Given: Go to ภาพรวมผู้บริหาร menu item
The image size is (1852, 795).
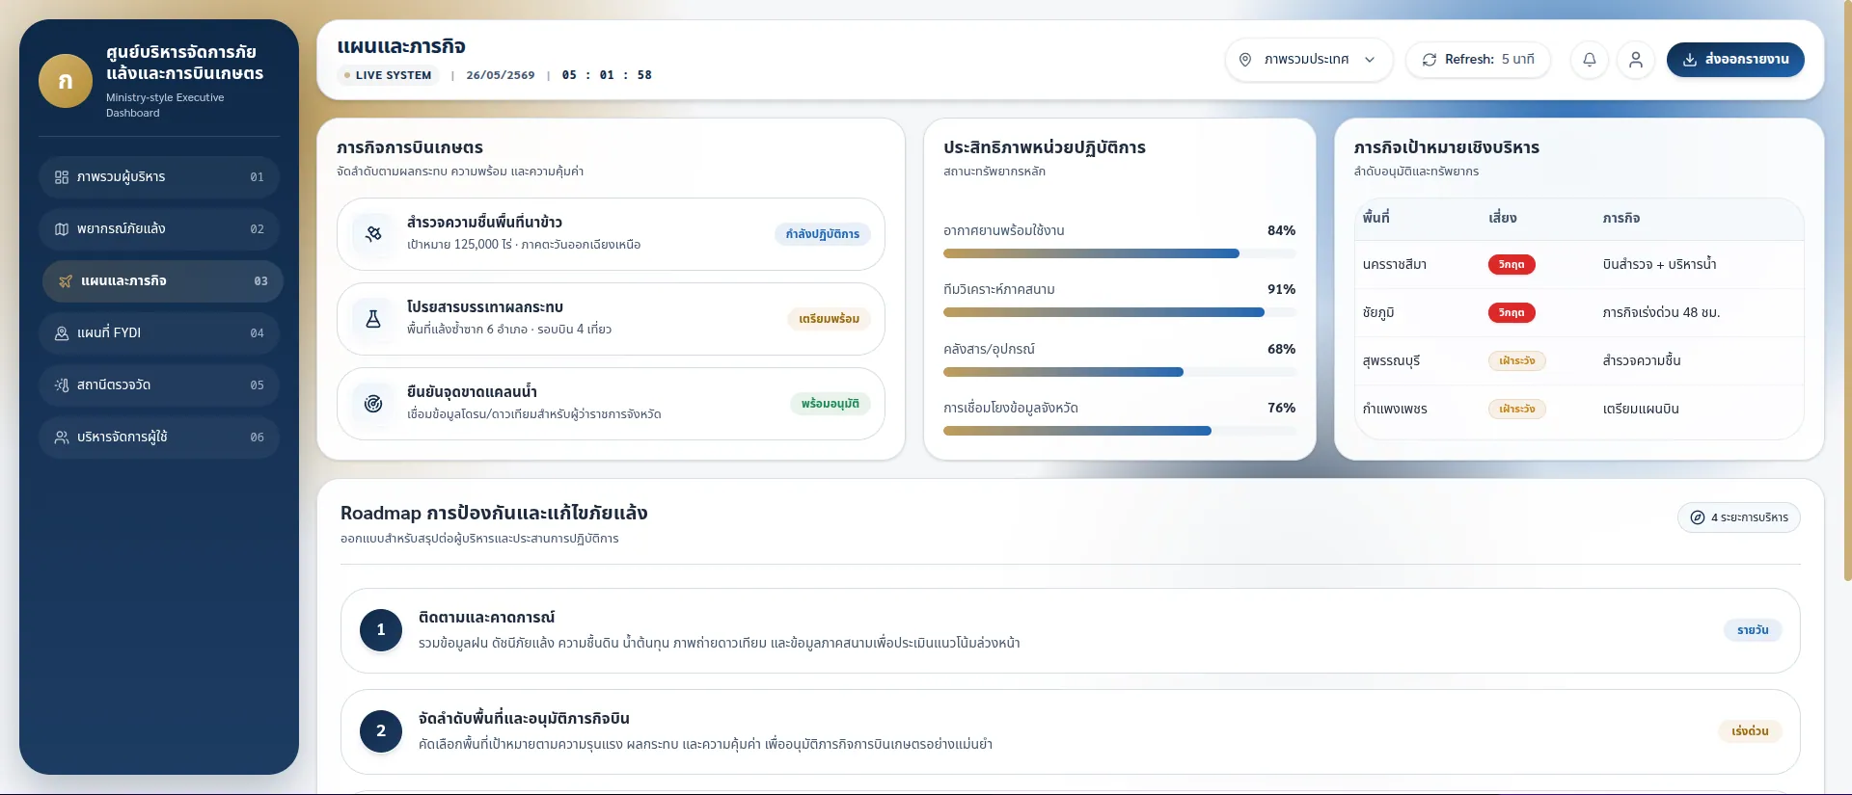Looking at the screenshot, I should pyautogui.click(x=159, y=177).
